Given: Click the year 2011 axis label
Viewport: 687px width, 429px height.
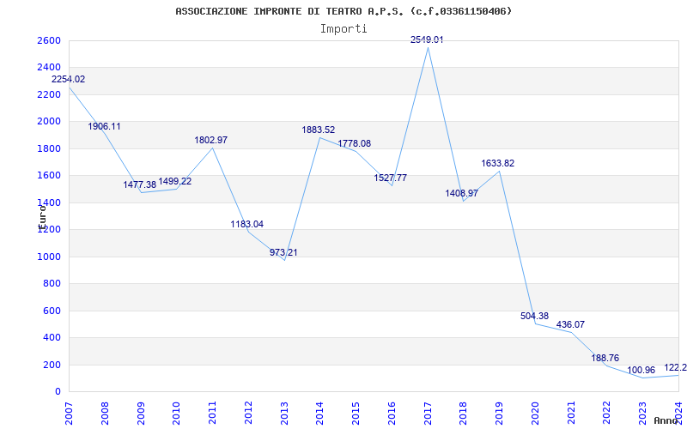Looking at the screenshot, I should (x=212, y=414).
